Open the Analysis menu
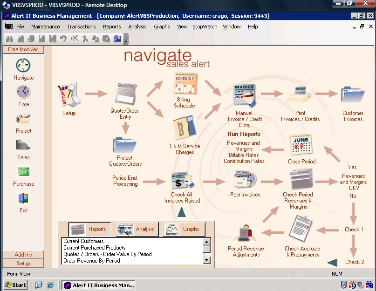The height and width of the screenshot is (291, 376). click(137, 27)
